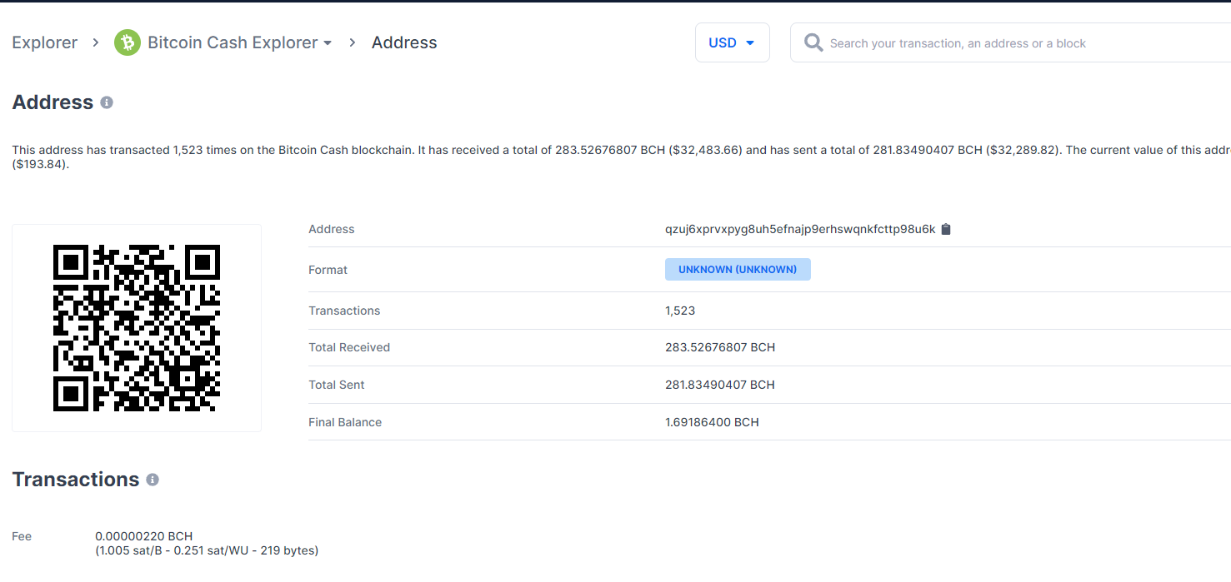Screen dimensions: 1231x582
Task: Select Final Balance value 1.69186400 BCH
Action: click(x=712, y=422)
